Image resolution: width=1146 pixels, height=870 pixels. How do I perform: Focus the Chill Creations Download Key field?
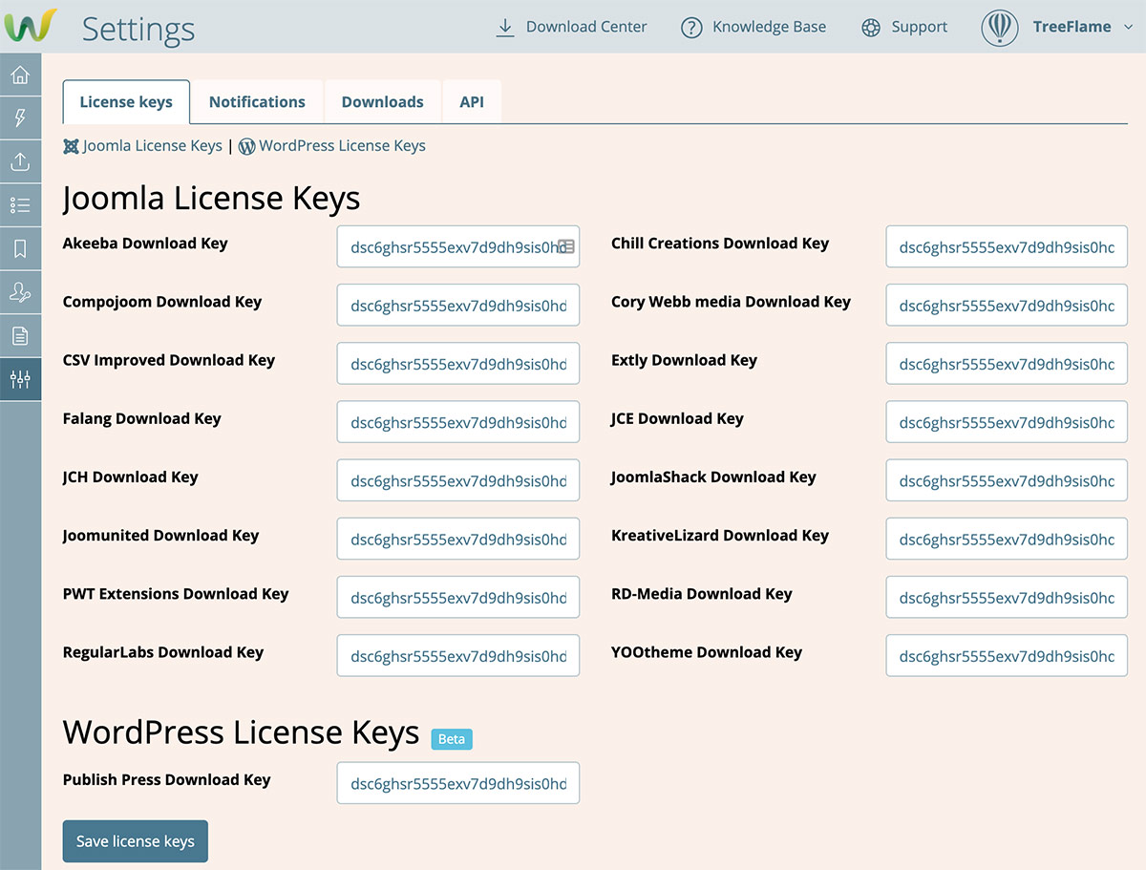[x=1007, y=246]
